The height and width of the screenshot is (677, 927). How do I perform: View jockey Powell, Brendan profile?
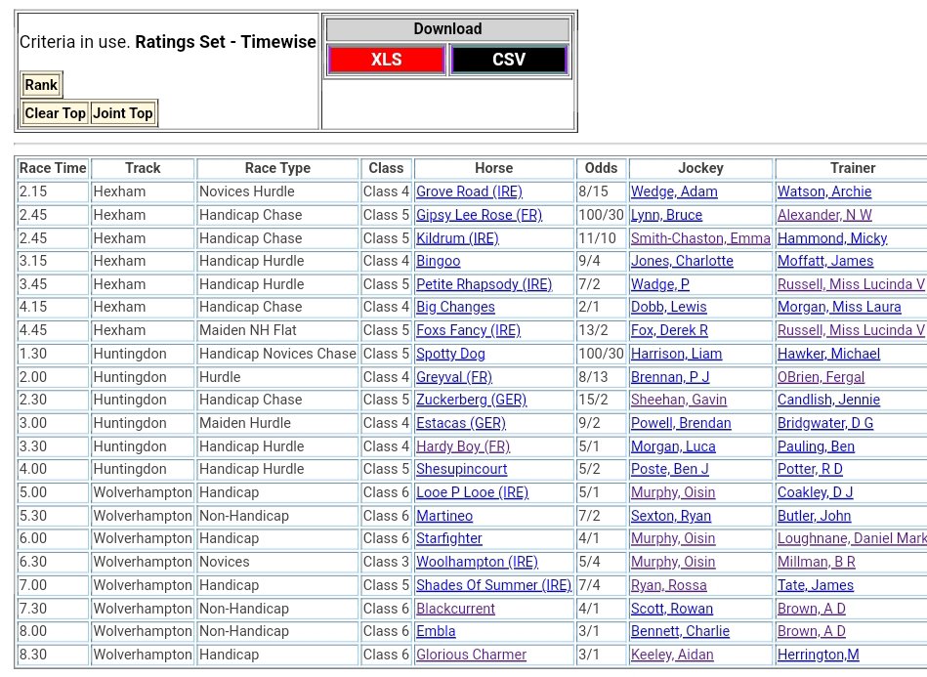(680, 423)
